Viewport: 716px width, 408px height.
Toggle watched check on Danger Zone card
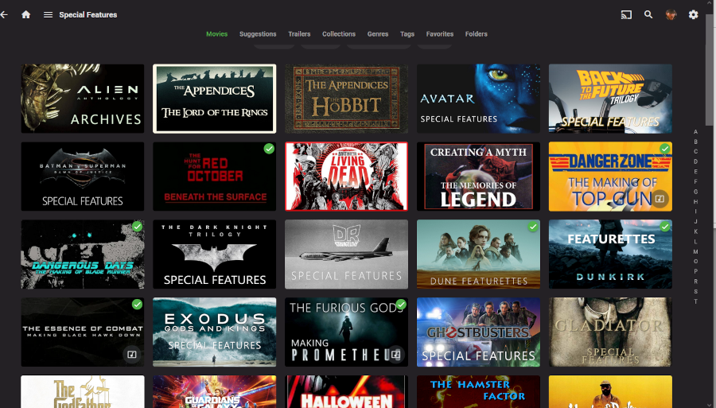[665, 149]
